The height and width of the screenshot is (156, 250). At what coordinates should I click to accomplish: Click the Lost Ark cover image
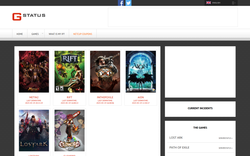coord(34,131)
